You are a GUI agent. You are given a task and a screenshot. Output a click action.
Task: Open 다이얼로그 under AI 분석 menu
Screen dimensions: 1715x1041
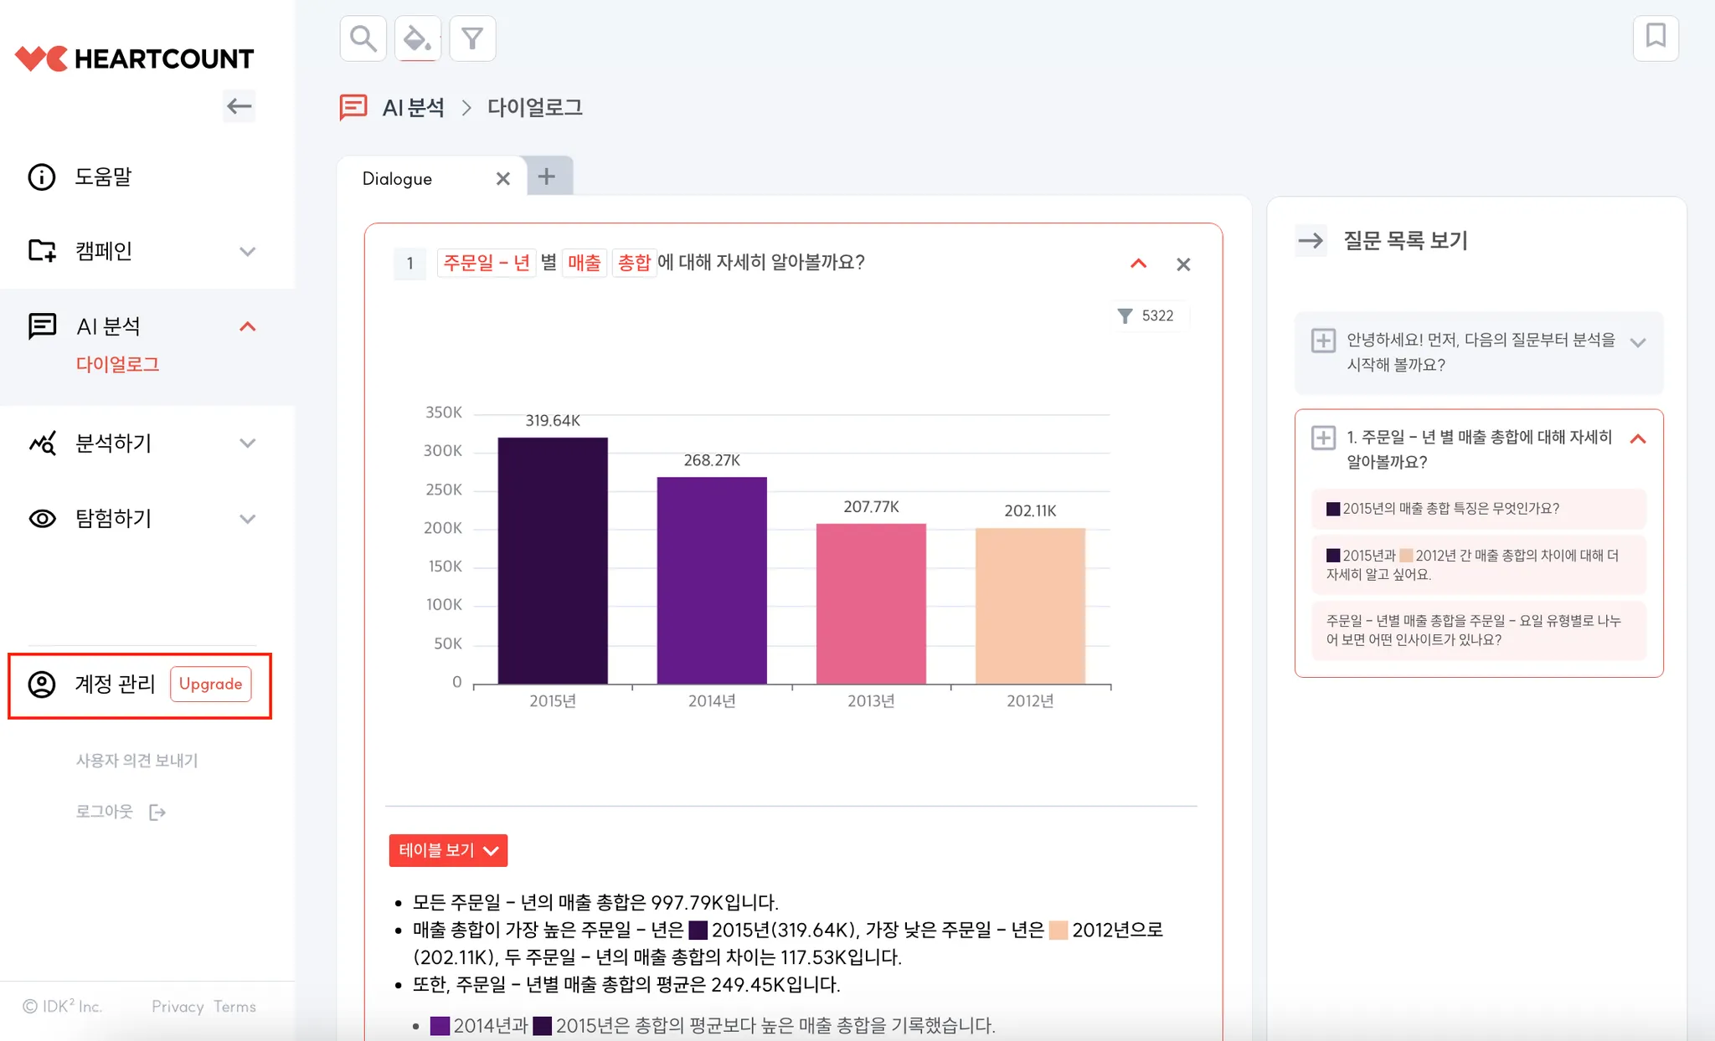[117, 365]
